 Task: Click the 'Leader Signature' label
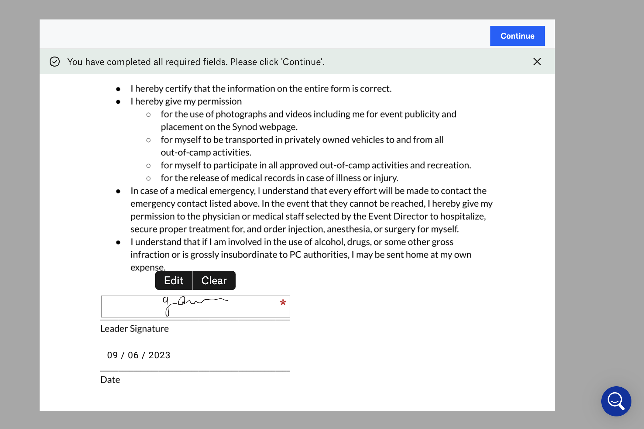point(134,329)
